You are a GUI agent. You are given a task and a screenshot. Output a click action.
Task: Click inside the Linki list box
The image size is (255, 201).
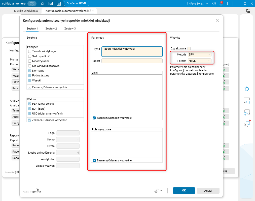127,95
